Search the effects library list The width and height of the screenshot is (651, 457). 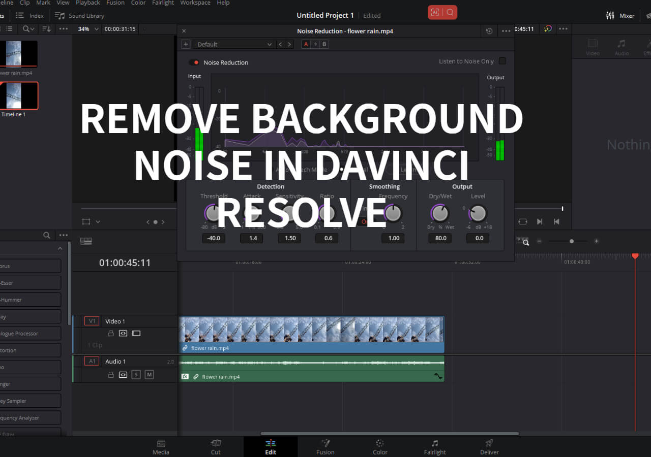click(x=47, y=235)
